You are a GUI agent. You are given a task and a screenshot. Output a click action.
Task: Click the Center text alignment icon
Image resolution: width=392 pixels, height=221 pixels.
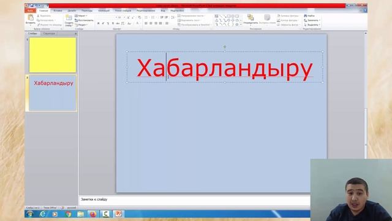click(x=151, y=23)
